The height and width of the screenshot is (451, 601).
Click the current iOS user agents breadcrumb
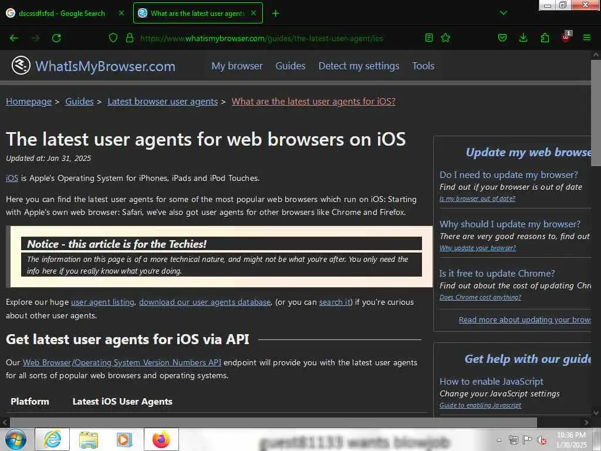click(313, 102)
